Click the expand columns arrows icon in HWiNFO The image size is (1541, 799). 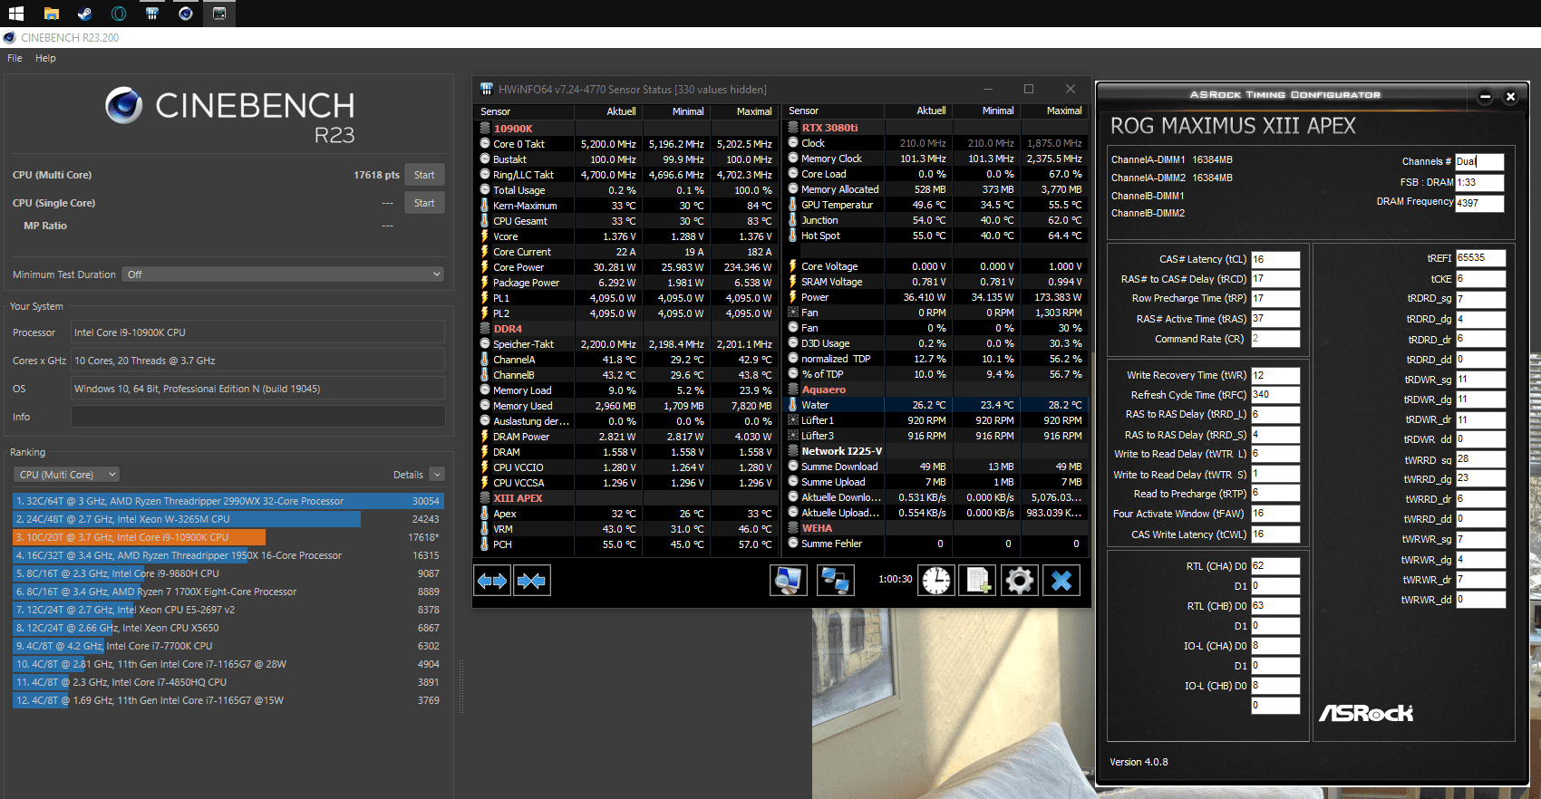click(493, 581)
